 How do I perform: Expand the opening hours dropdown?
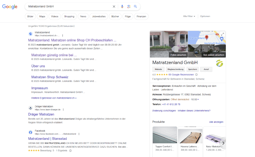point(198,99)
